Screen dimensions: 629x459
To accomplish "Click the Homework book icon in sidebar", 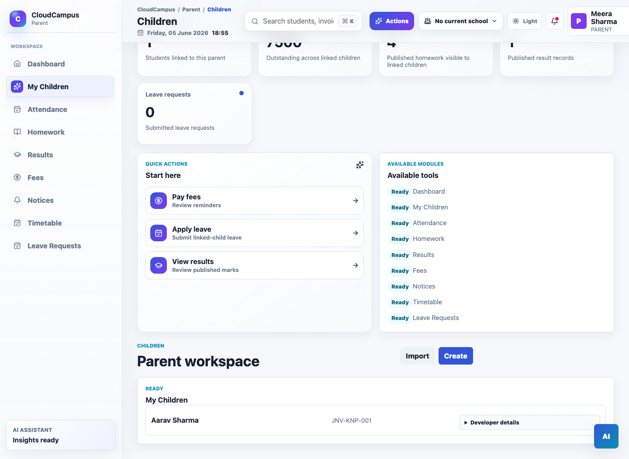I will (x=17, y=132).
